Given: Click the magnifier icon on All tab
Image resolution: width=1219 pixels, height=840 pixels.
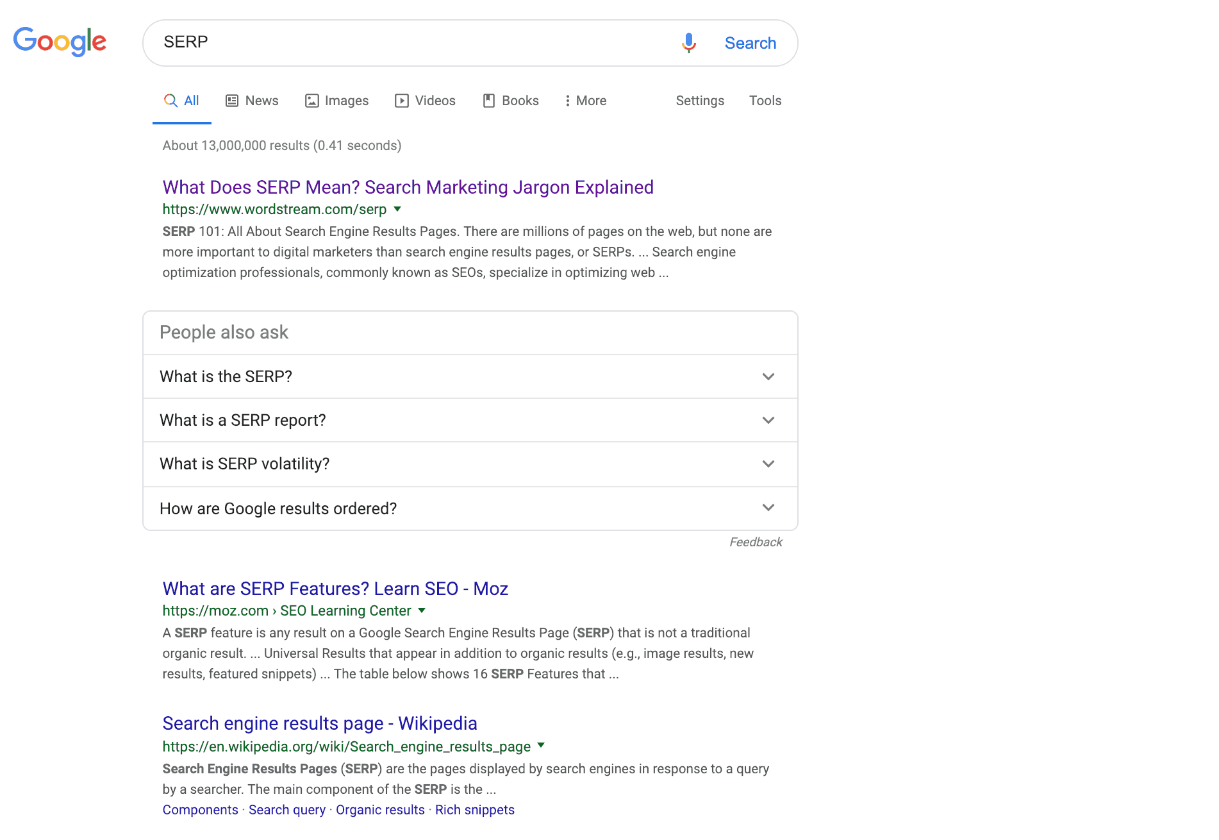Looking at the screenshot, I should (x=170, y=101).
